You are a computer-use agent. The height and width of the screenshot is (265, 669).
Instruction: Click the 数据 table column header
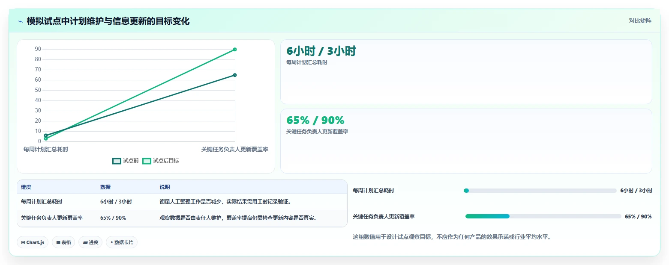[x=105, y=187]
